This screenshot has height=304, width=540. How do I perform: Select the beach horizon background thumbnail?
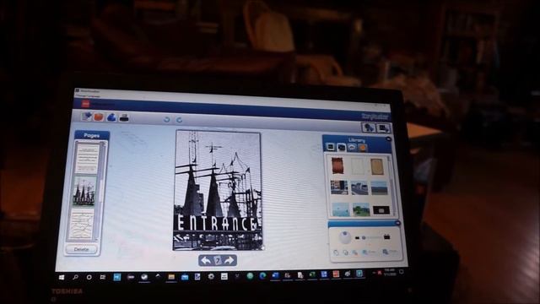379,188
